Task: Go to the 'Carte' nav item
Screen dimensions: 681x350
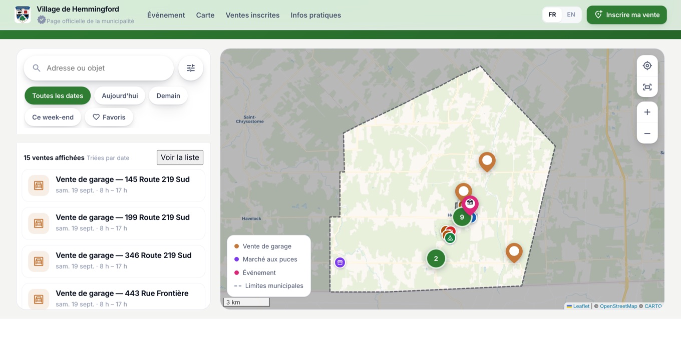Action: 205,15
